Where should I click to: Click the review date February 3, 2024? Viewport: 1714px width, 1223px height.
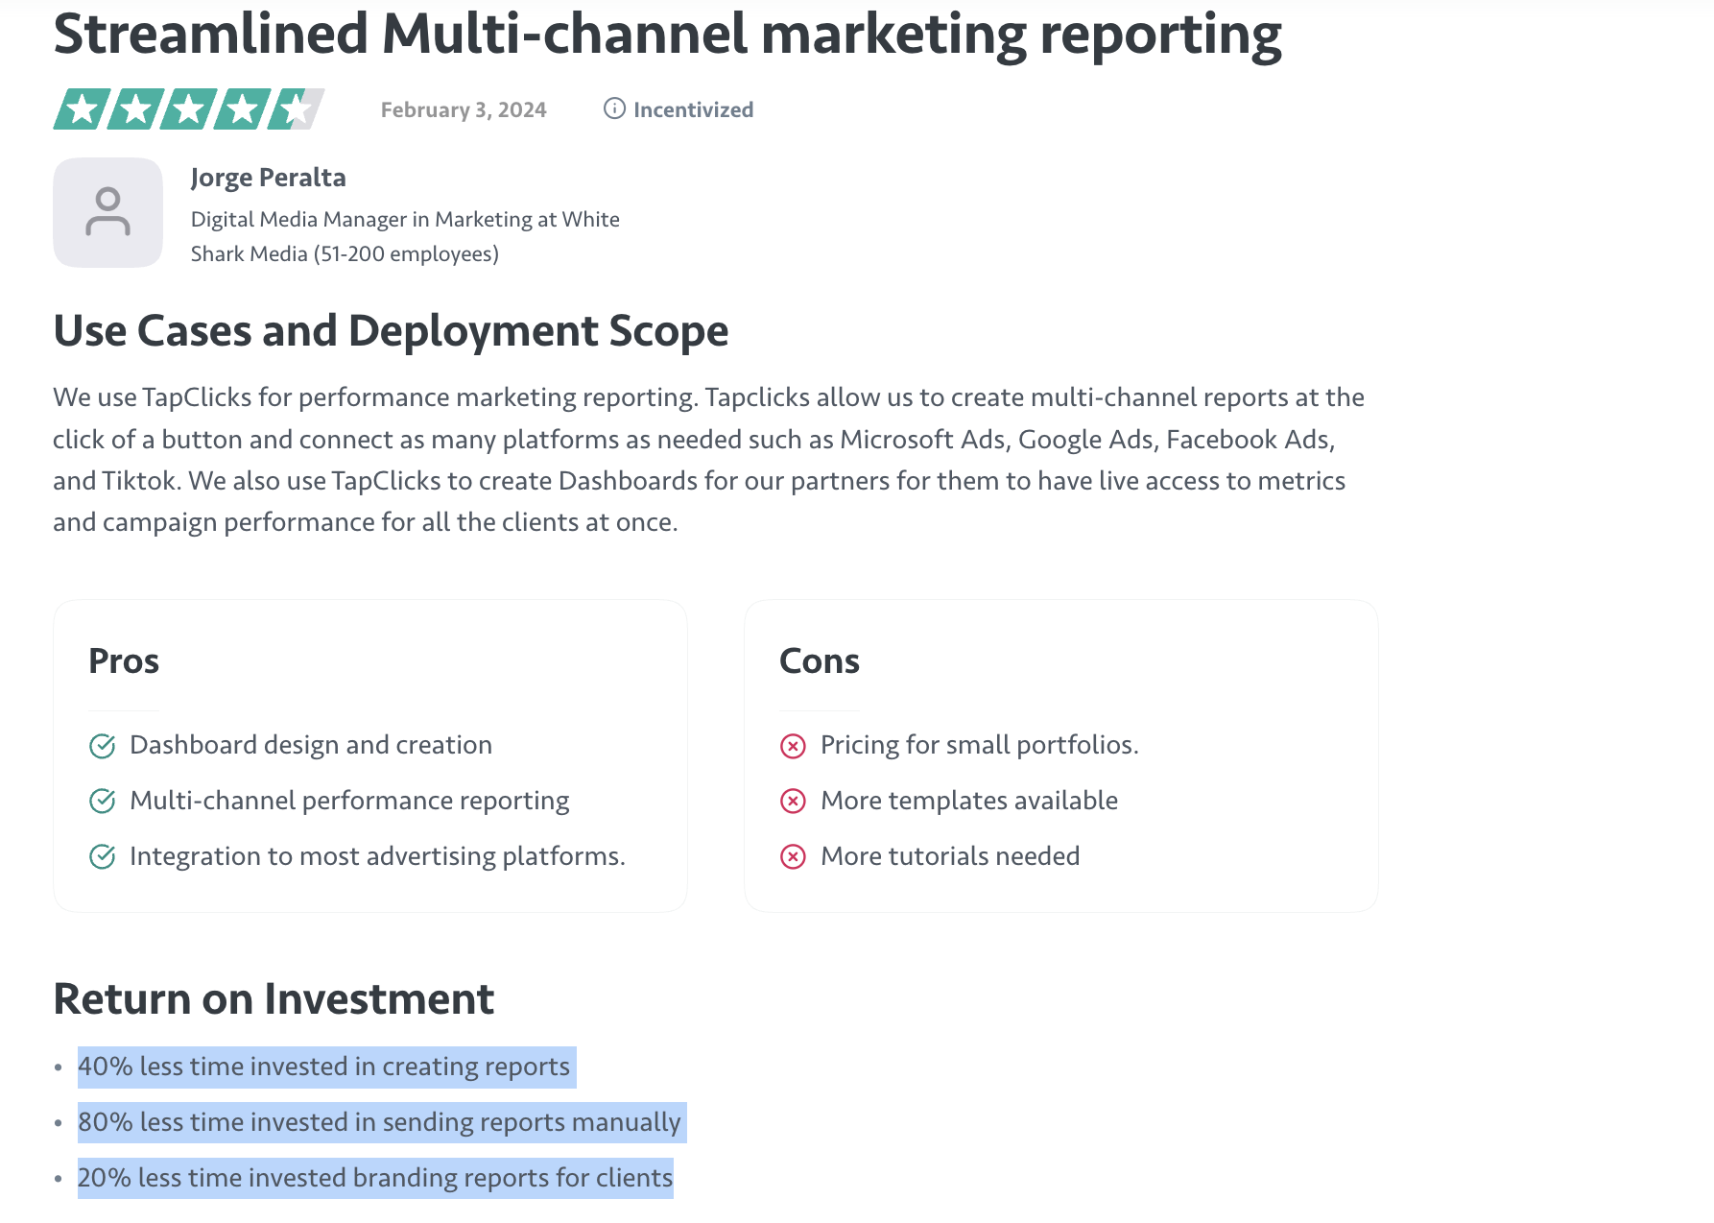464,109
